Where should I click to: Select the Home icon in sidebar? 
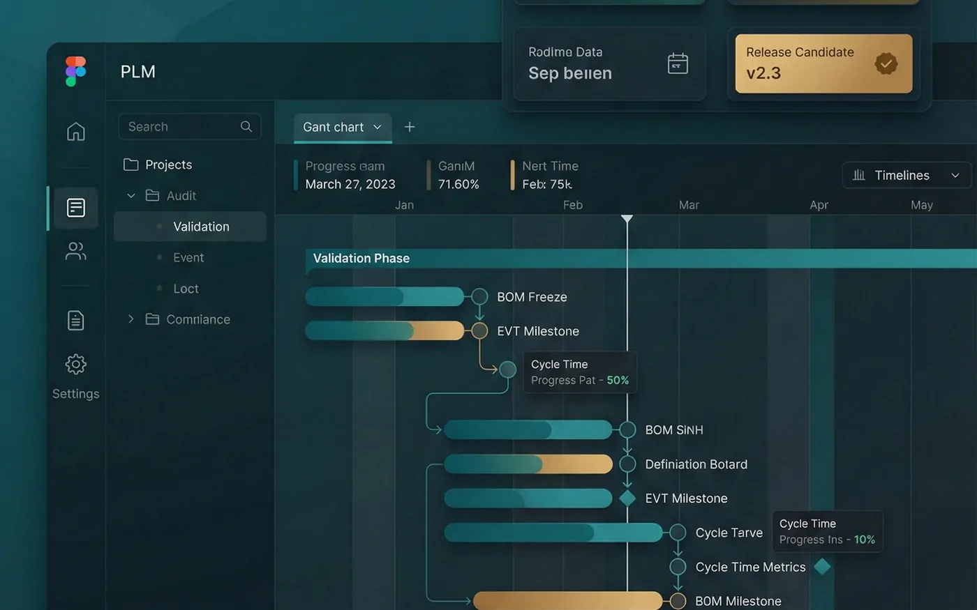point(75,131)
